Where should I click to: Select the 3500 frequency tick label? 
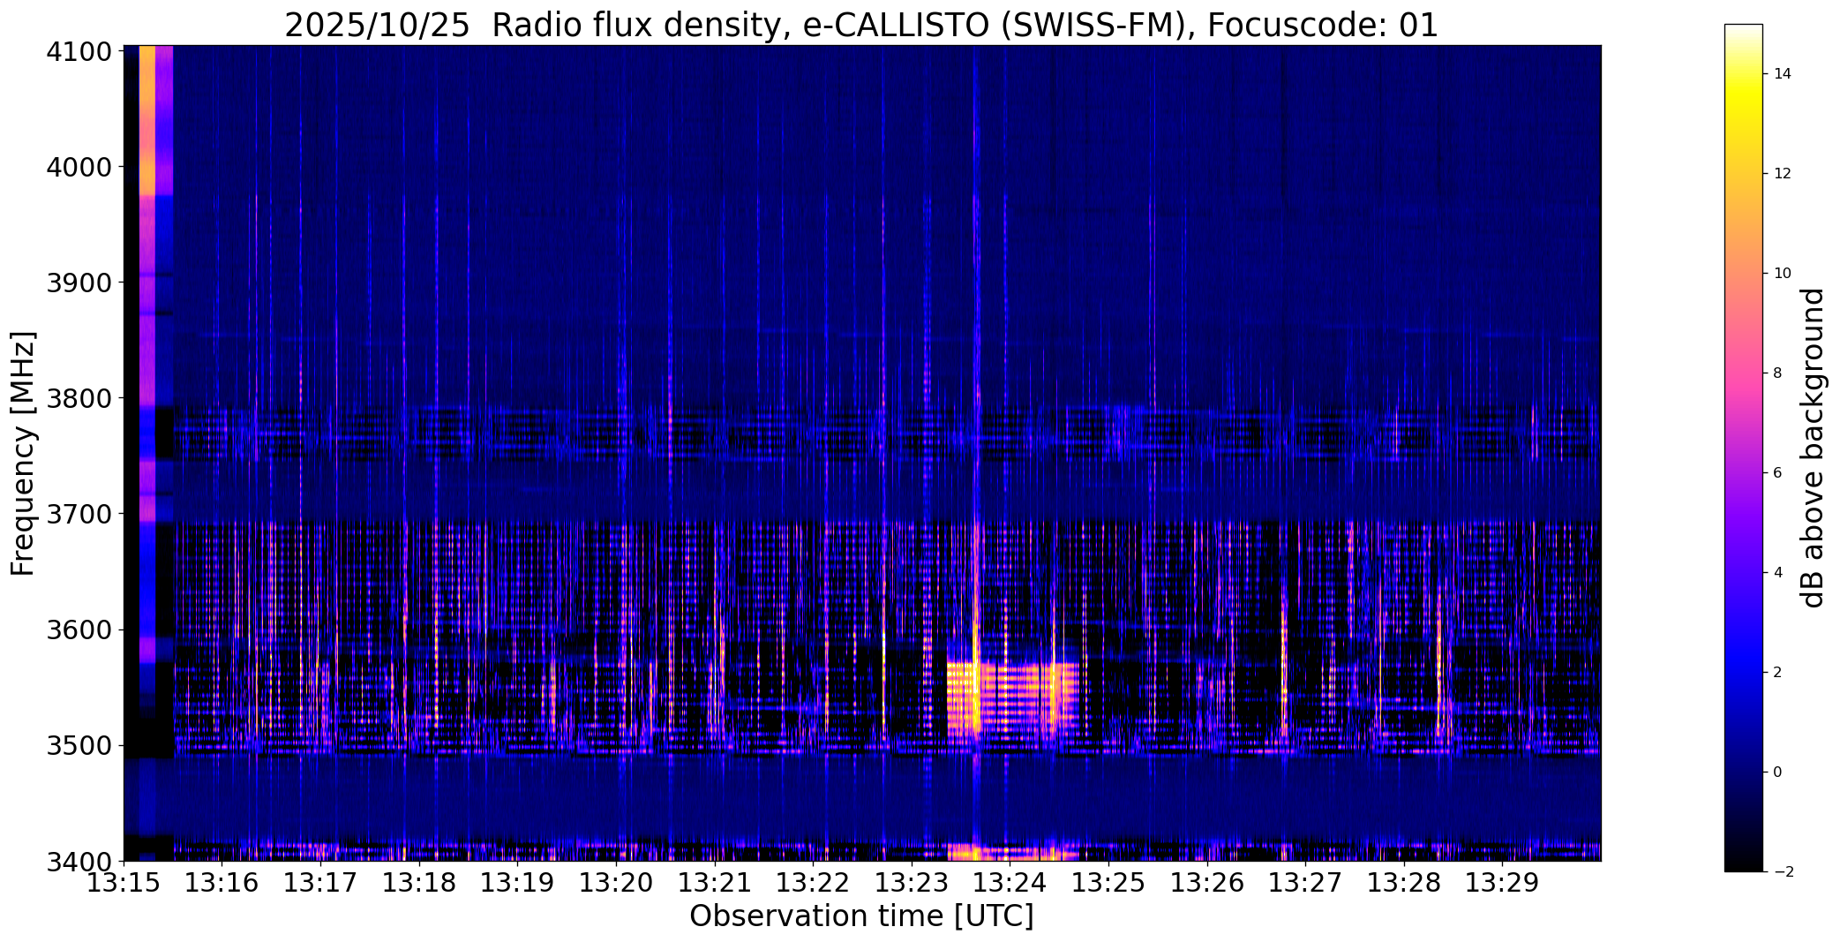80,746
